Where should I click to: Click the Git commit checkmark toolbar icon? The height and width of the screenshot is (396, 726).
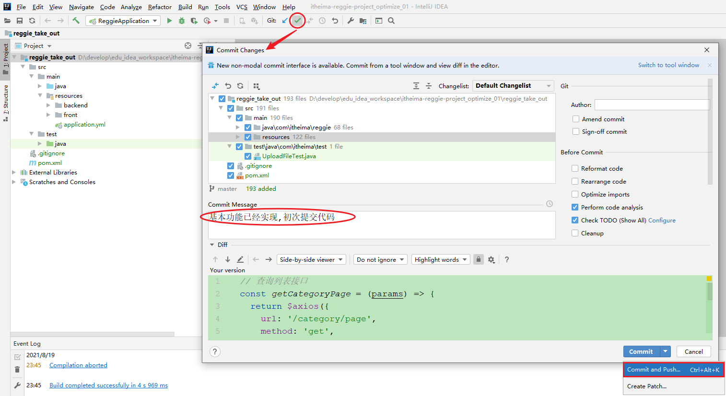(298, 21)
